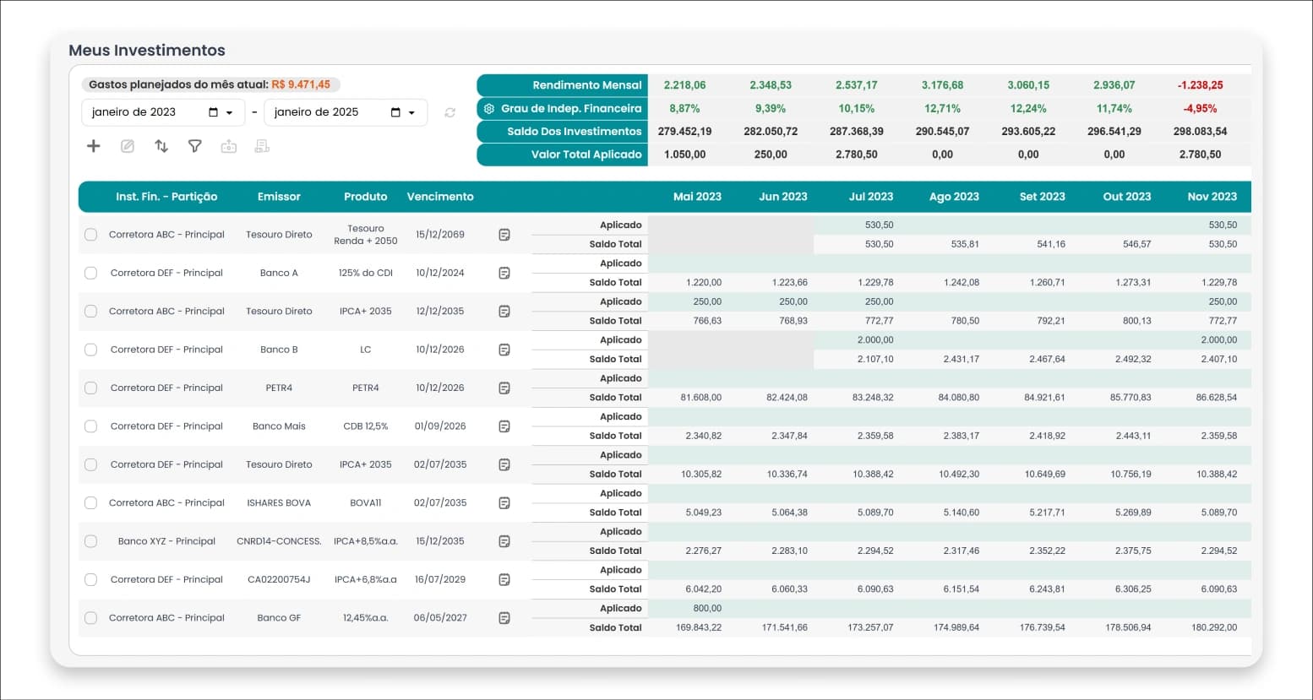Click the 298.083,54 investment balance value
This screenshot has height=700, width=1313.
pos(1200,132)
